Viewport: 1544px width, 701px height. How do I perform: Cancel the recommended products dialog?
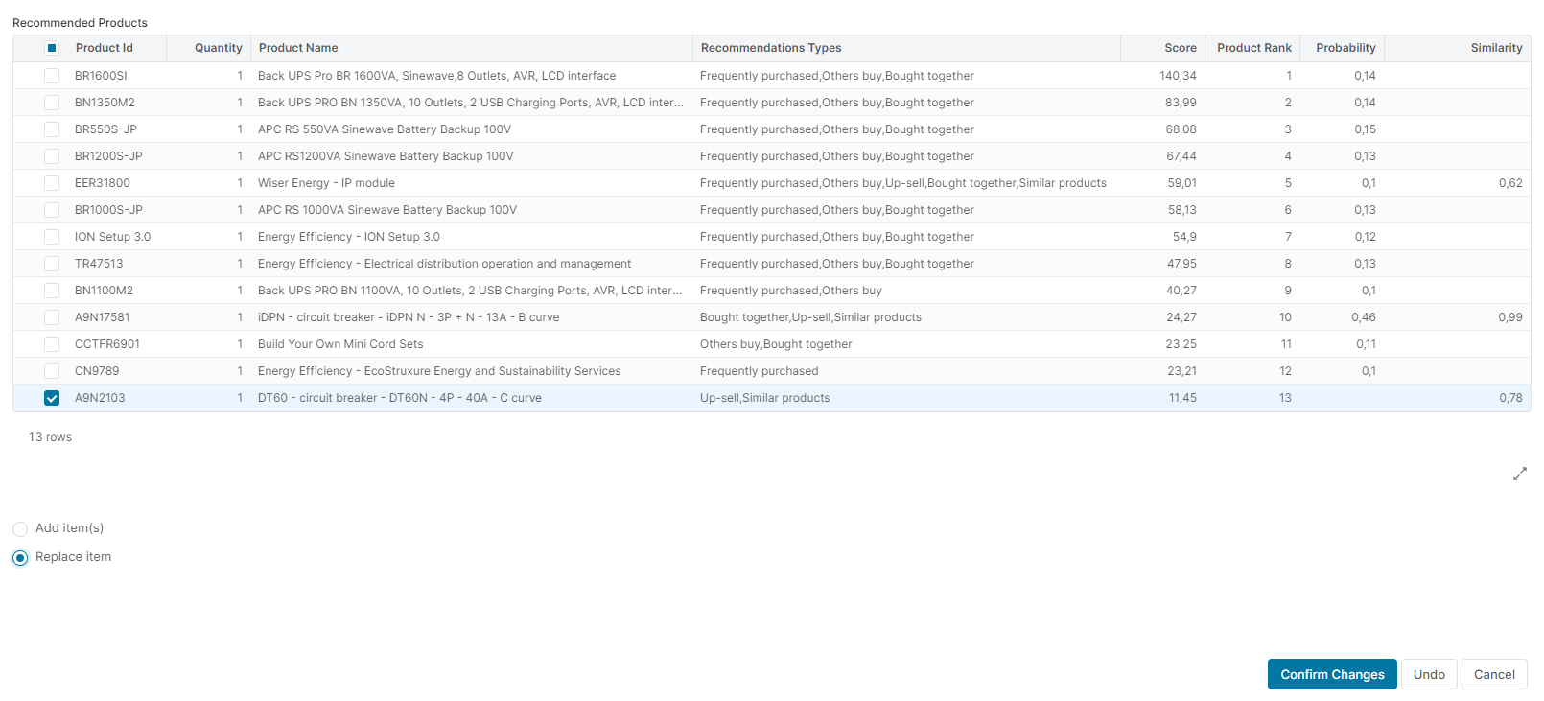pyautogui.click(x=1493, y=674)
